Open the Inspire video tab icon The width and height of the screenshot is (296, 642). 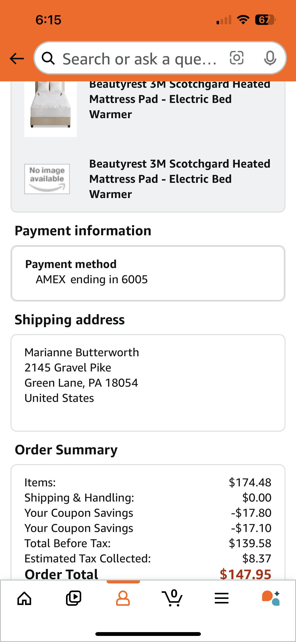point(74,598)
